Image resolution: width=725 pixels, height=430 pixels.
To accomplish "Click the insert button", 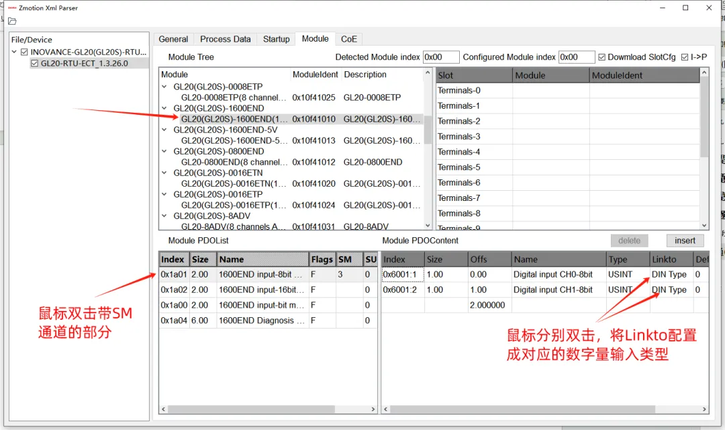I will [685, 241].
